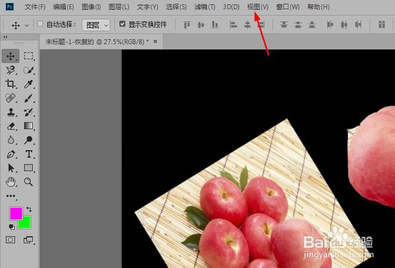The height and width of the screenshot is (268, 395).
Task: Open the 图层(L) menu
Action: point(119,7)
